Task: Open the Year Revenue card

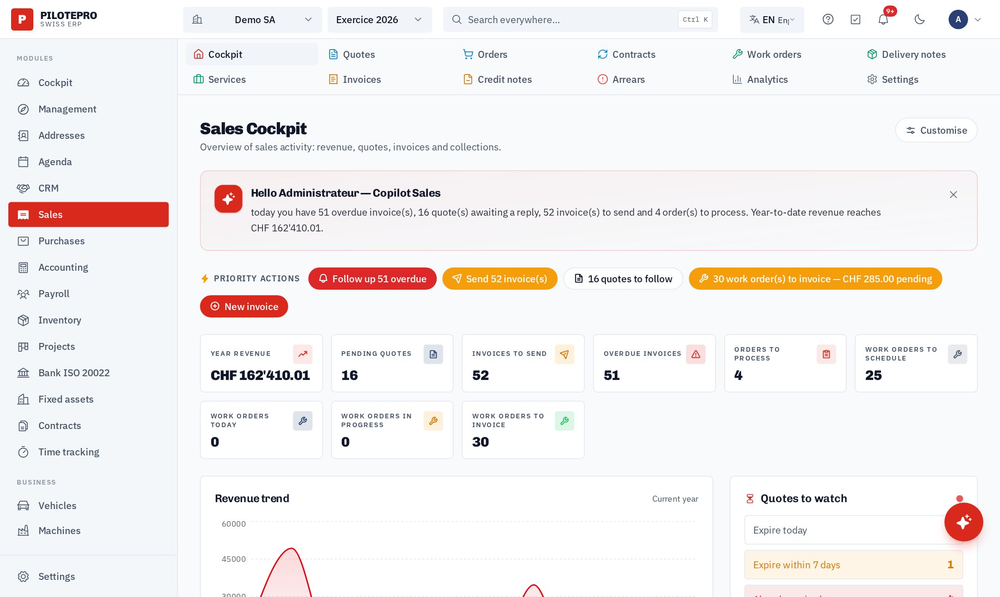Action: [x=261, y=363]
